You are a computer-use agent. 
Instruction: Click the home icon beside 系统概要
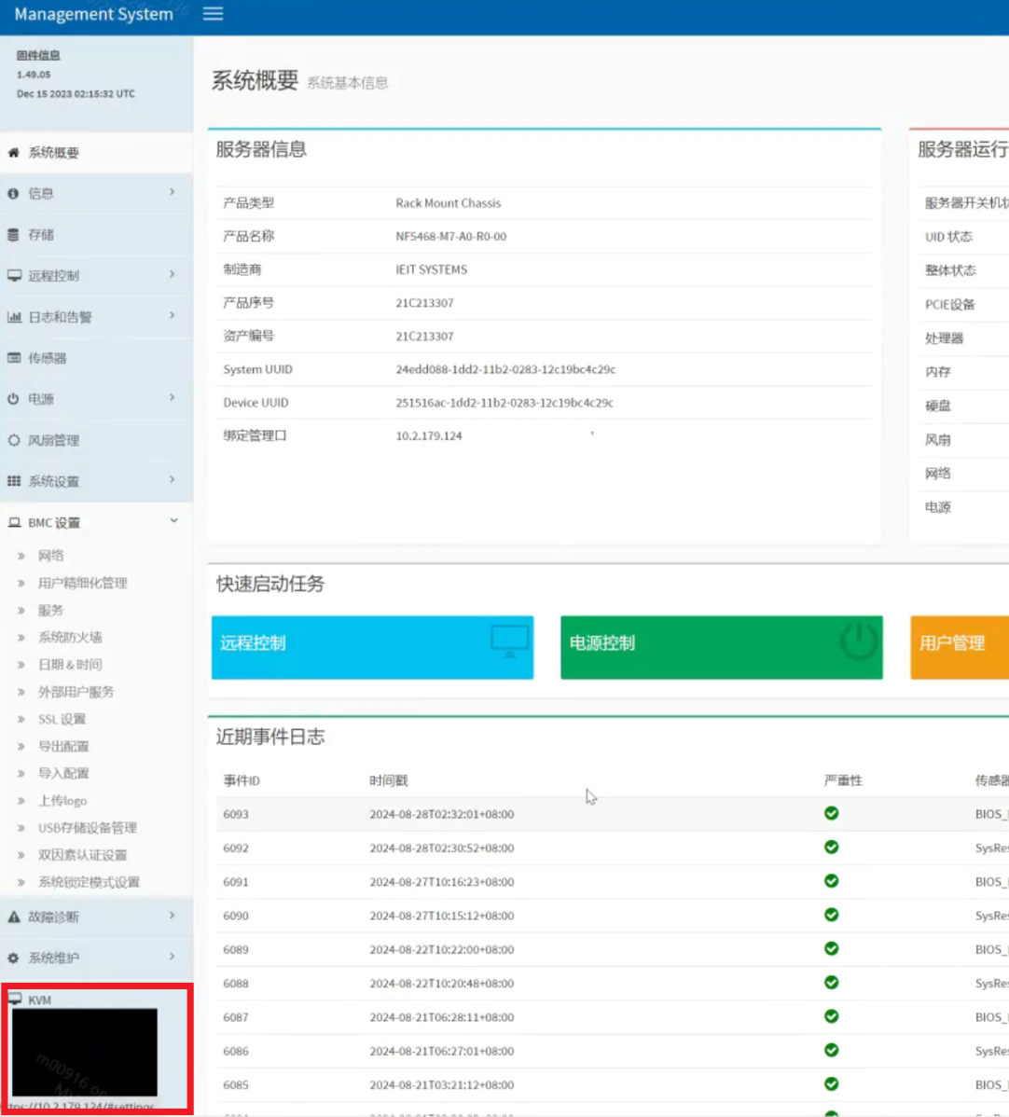[14, 153]
